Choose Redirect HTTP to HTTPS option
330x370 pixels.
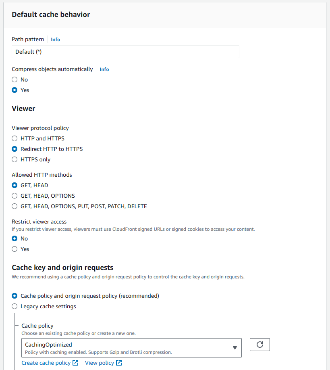[x=14, y=149]
